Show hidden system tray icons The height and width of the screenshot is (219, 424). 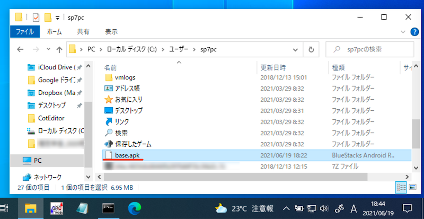[x=287, y=207]
